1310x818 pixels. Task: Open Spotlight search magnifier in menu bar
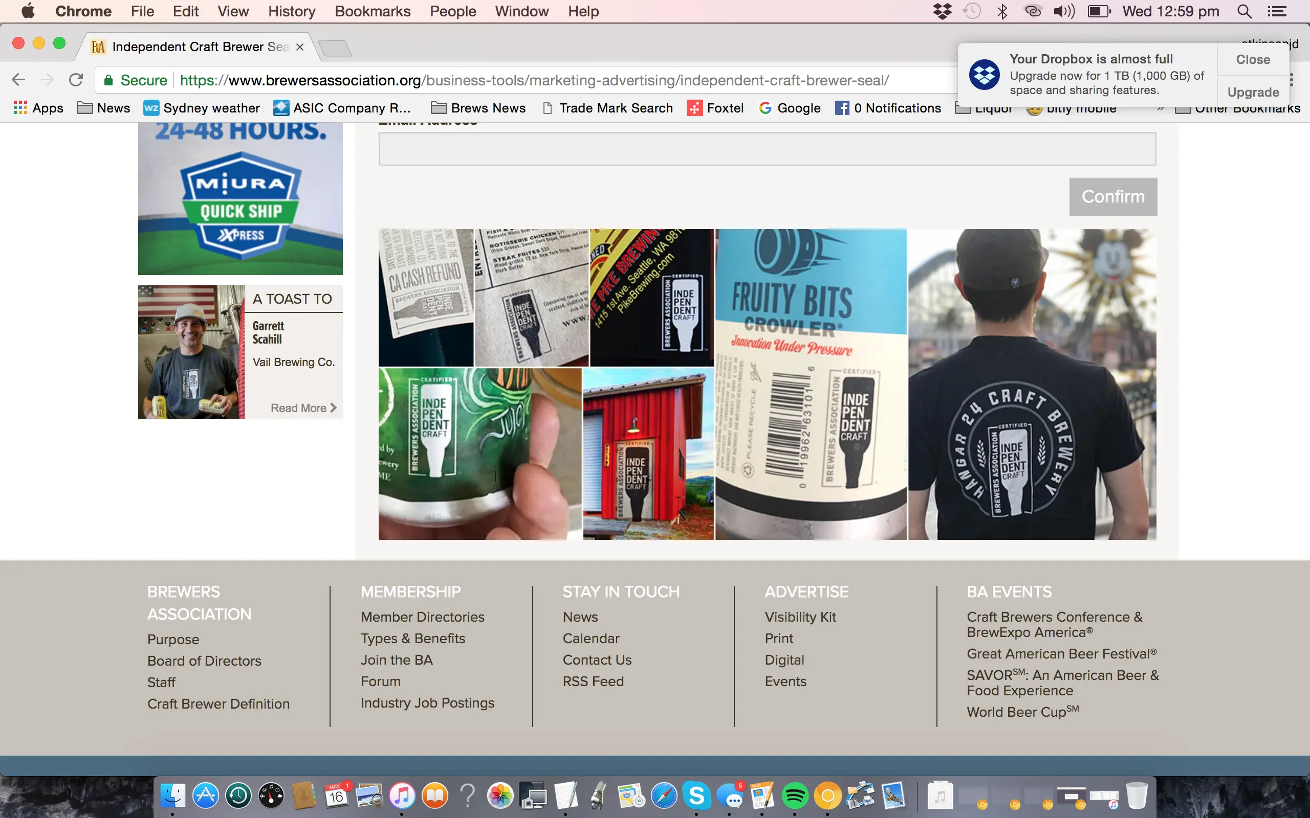pyautogui.click(x=1244, y=11)
